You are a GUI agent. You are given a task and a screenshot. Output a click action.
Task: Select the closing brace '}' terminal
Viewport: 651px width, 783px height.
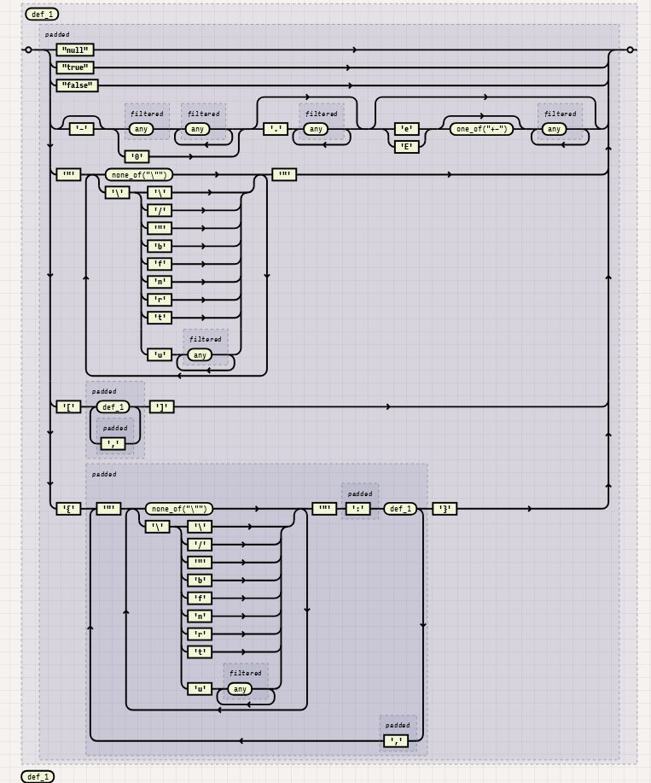(x=445, y=509)
